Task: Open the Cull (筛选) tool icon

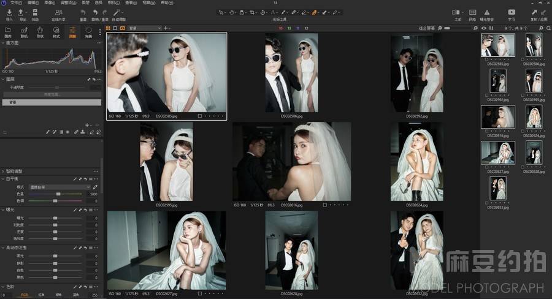Action: [35, 13]
